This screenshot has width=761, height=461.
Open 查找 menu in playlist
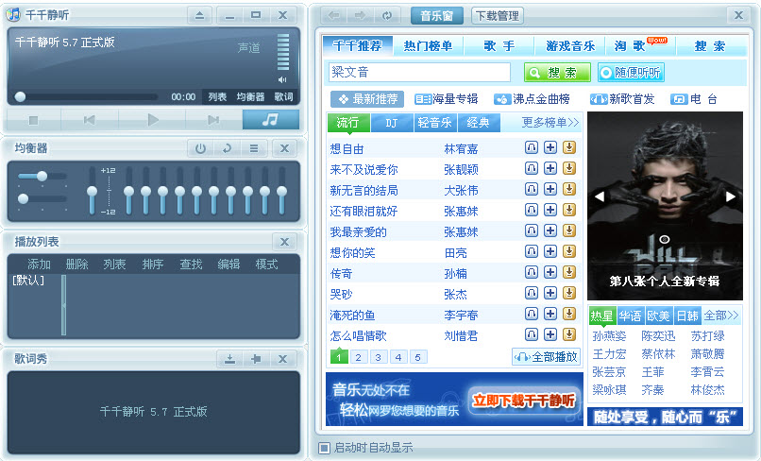[x=191, y=265]
